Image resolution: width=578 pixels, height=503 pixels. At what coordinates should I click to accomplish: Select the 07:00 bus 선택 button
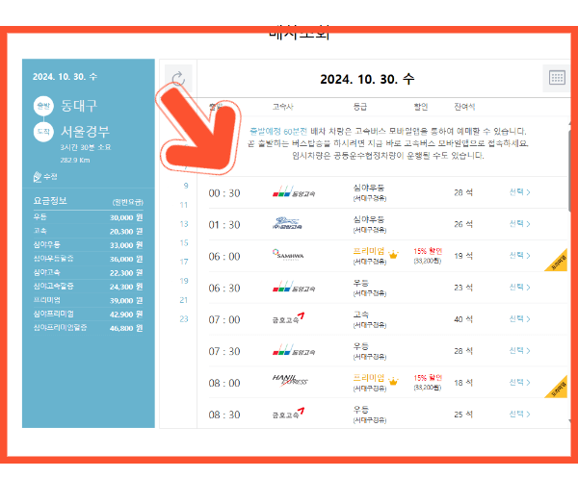520,318
